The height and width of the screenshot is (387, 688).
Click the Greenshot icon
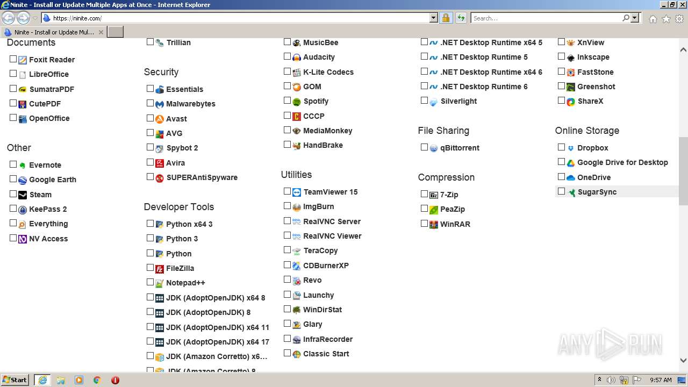571,87
